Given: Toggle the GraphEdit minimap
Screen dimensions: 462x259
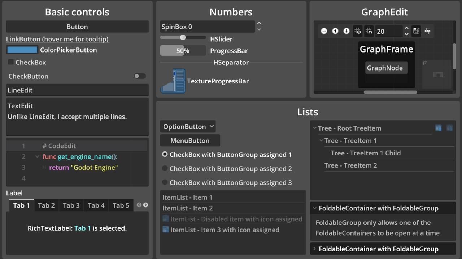Looking at the screenshot, I should click(416, 31).
